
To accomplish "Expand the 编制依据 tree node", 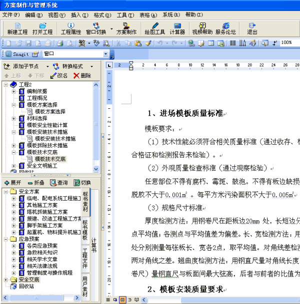I will pos(13,91).
